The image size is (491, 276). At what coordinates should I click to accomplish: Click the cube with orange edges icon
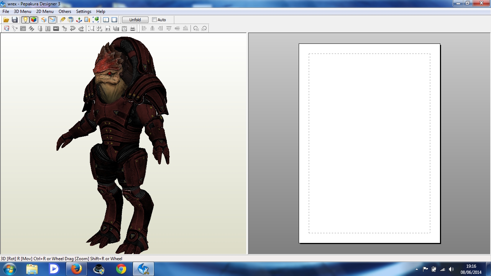44,20
